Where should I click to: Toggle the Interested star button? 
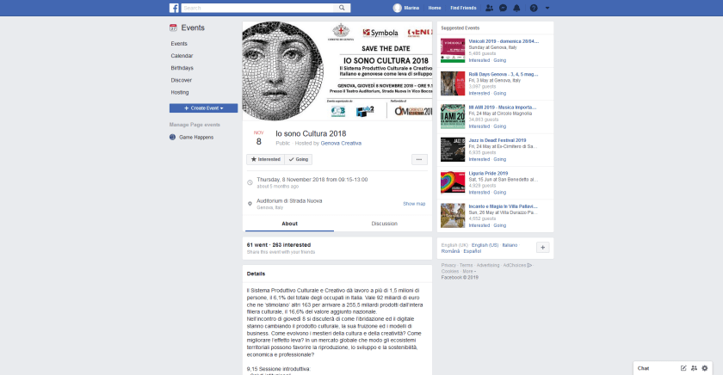(x=265, y=159)
